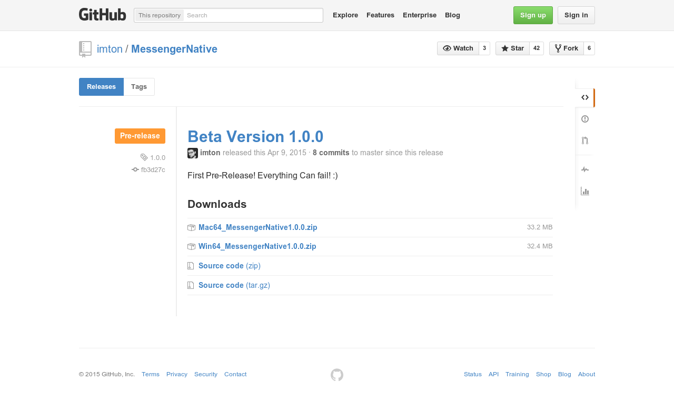Open Training link in footer

517,375
